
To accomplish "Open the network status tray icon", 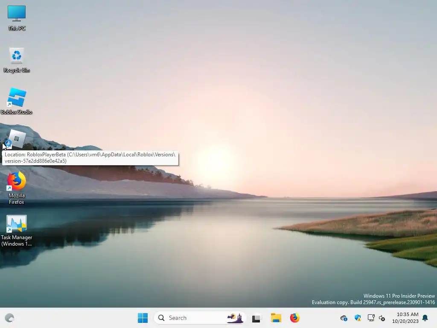I will [371, 318].
